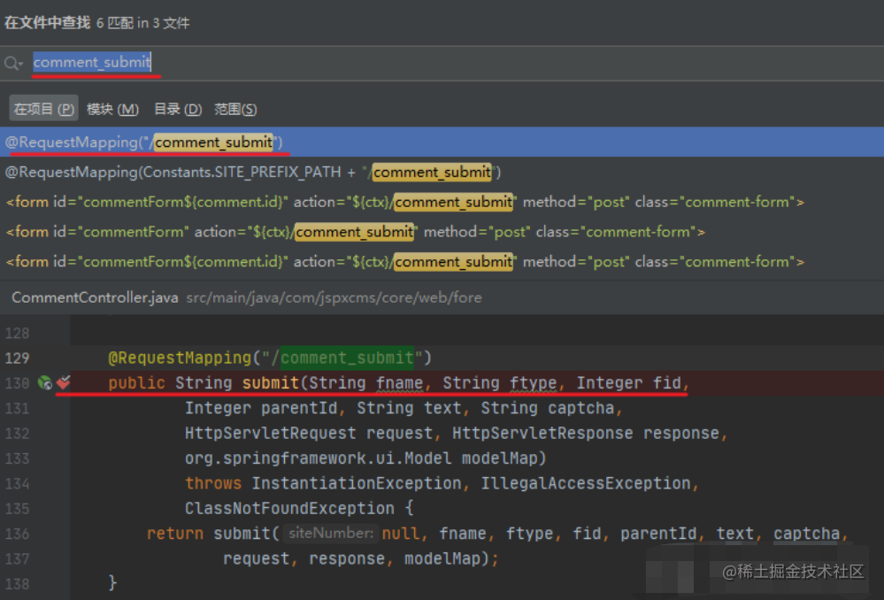884x600 pixels.
Task: Click IllegalAccessException on line 134
Action: click(x=586, y=483)
